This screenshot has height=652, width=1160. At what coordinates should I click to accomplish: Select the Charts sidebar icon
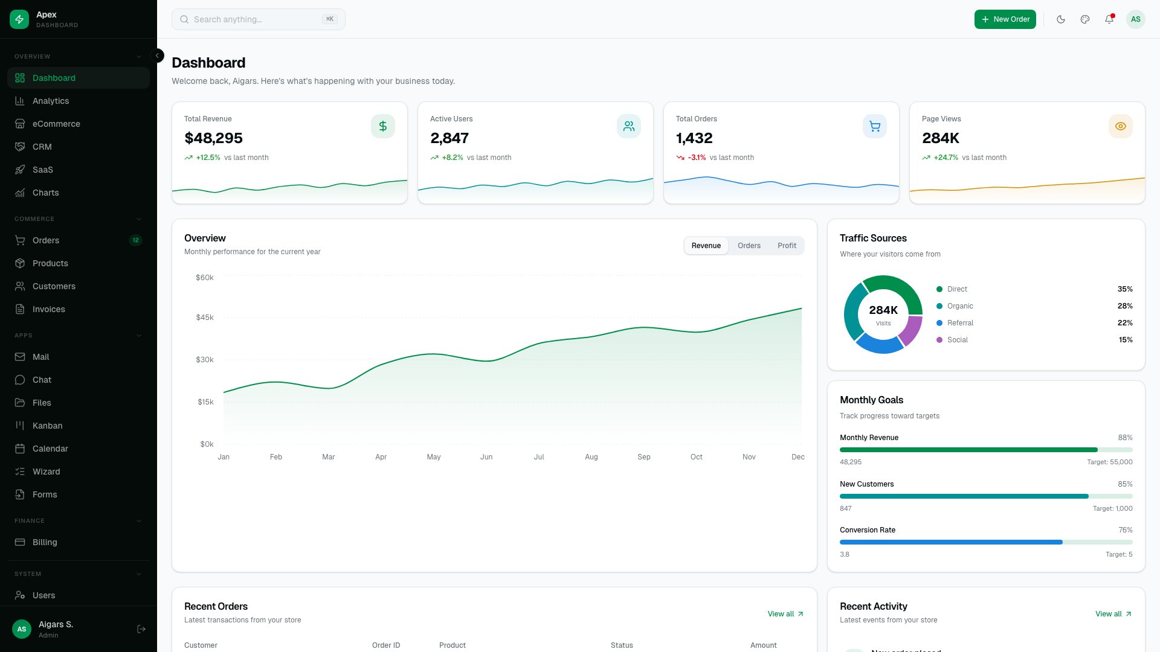20,193
